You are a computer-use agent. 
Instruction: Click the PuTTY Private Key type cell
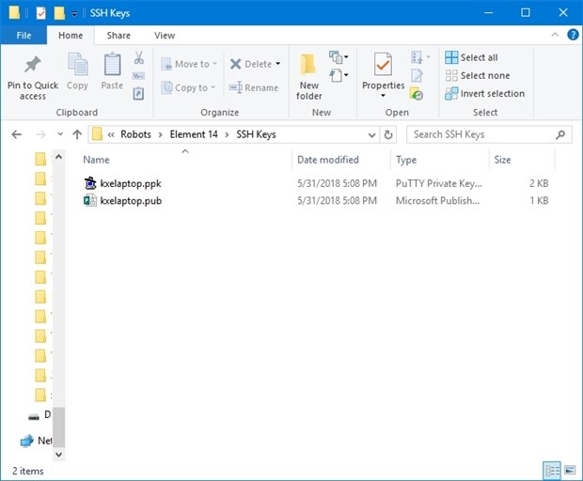point(439,183)
